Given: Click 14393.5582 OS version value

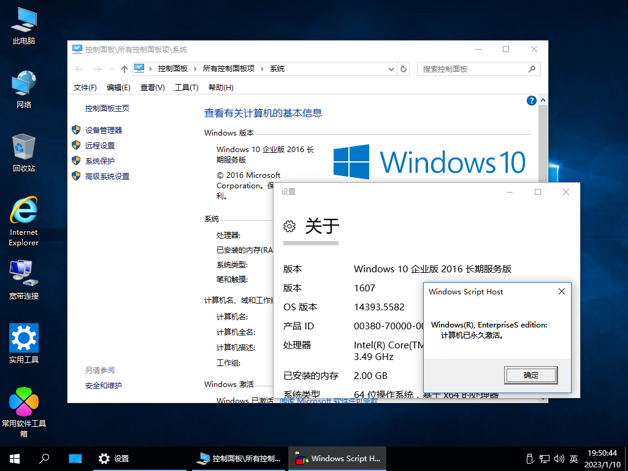Looking at the screenshot, I should pos(379,307).
